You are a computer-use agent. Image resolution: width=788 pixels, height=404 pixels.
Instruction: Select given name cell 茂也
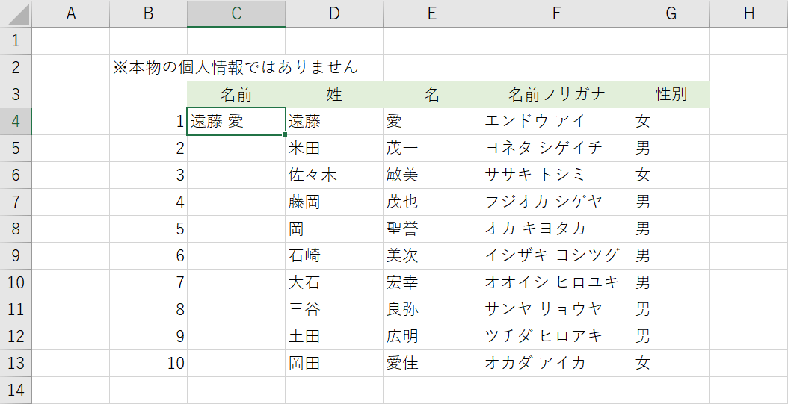click(432, 202)
